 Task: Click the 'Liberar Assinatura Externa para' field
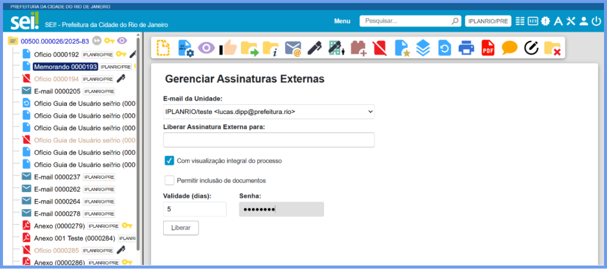point(269,140)
